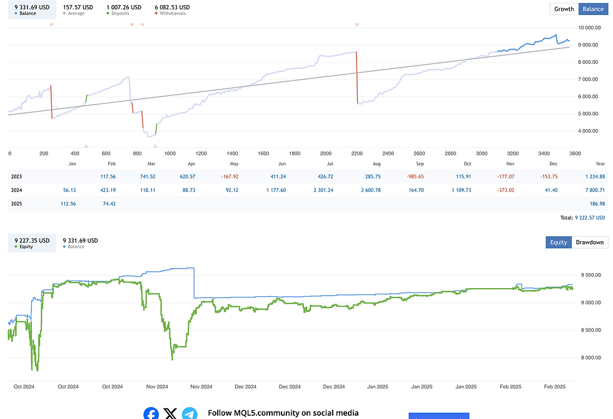Open the Facebook icon at page bottom

point(151,413)
